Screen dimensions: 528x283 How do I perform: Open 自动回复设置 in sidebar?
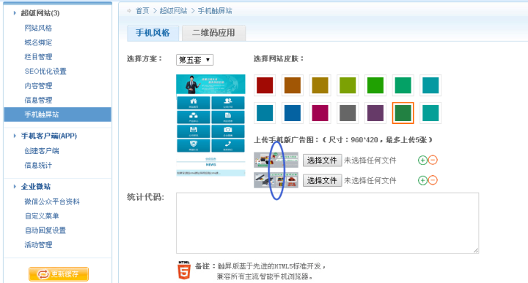pyautogui.click(x=45, y=230)
